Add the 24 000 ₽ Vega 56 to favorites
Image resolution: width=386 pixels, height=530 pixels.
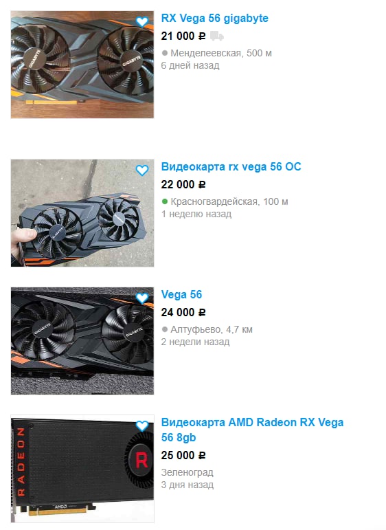click(142, 298)
